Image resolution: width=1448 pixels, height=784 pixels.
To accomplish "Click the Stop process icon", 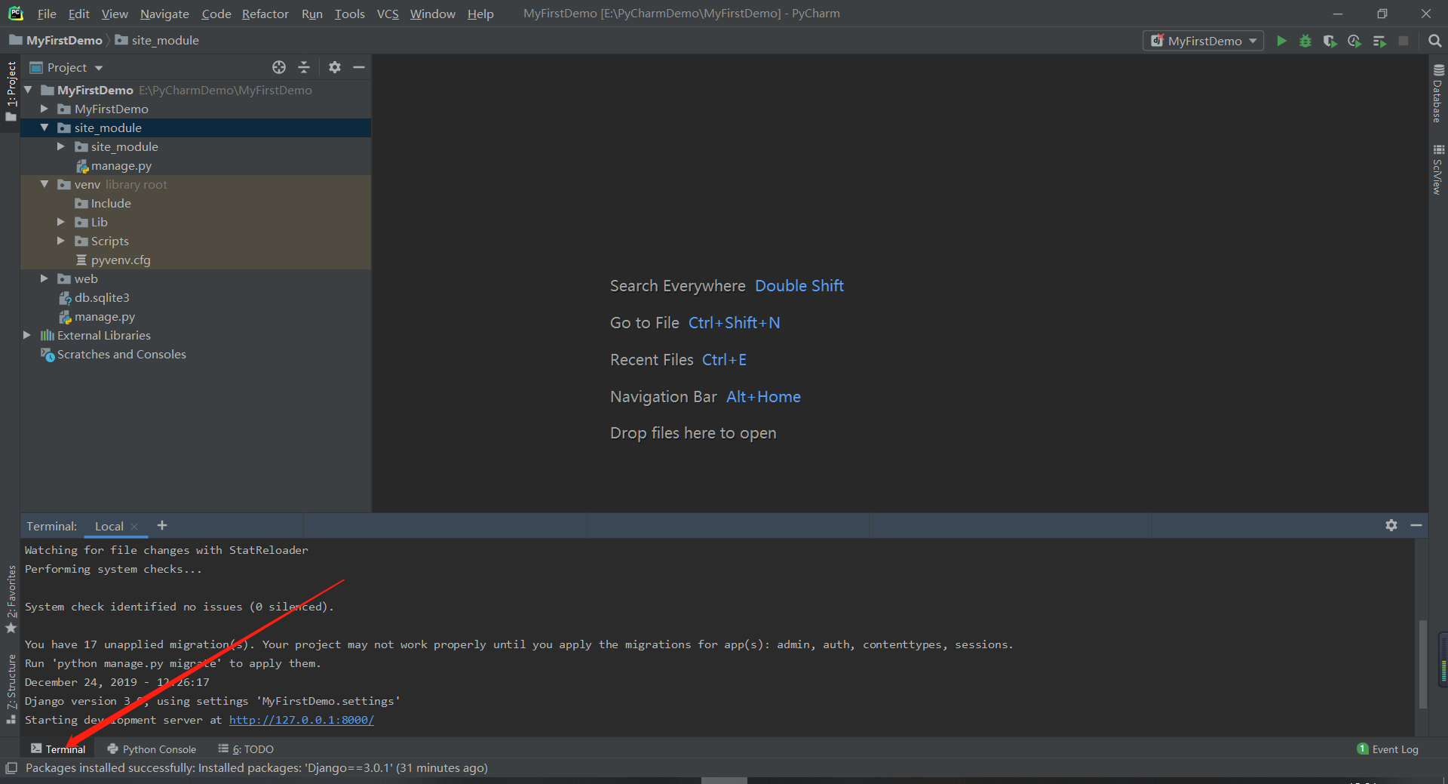I will 1404,41.
